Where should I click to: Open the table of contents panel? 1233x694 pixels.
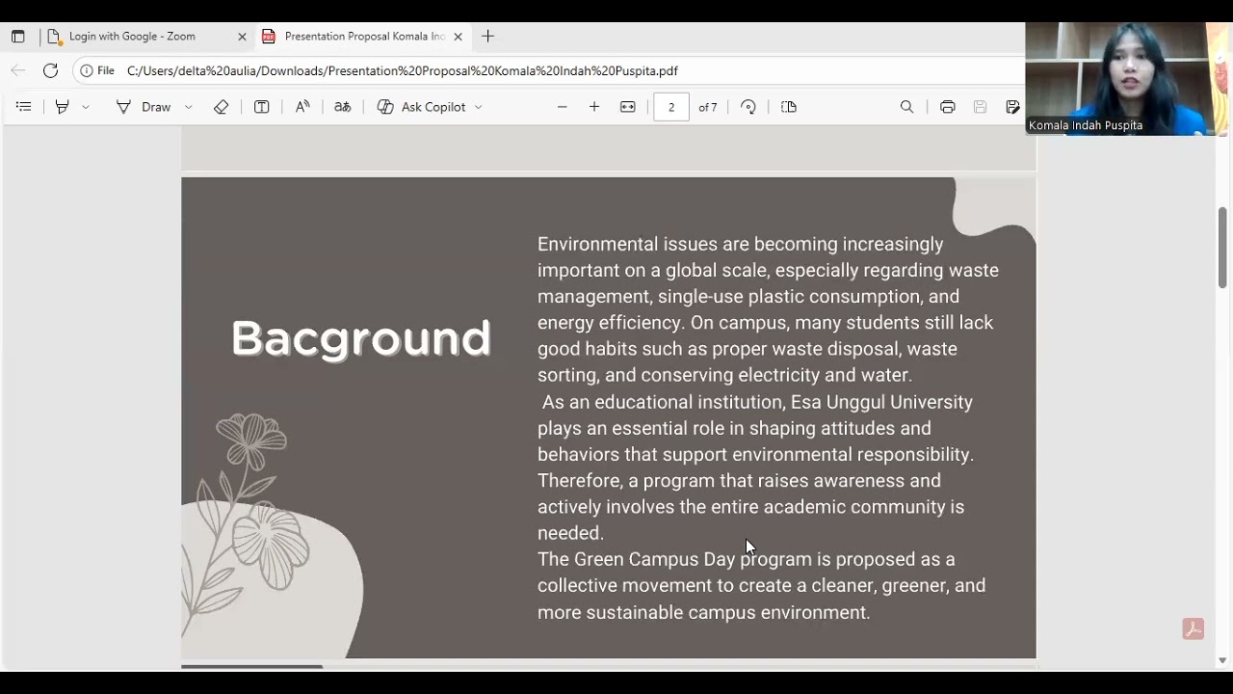point(24,107)
